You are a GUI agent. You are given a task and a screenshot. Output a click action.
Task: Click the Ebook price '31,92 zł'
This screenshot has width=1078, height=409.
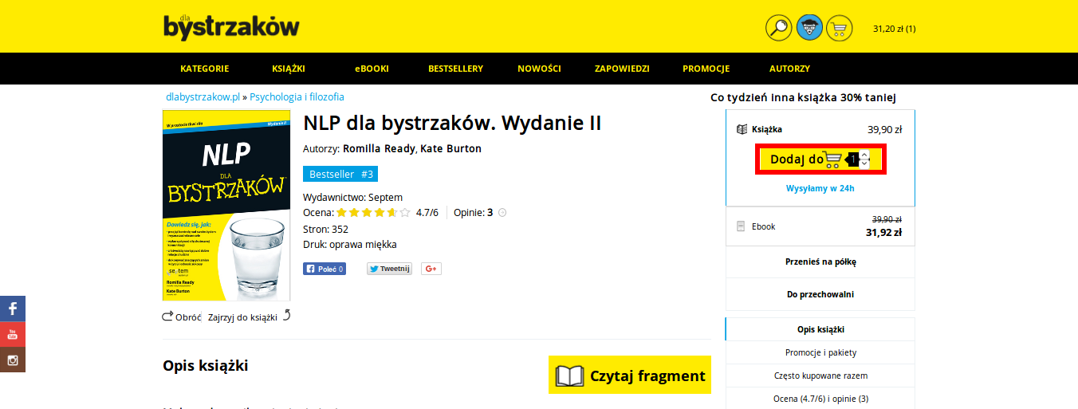click(x=883, y=233)
